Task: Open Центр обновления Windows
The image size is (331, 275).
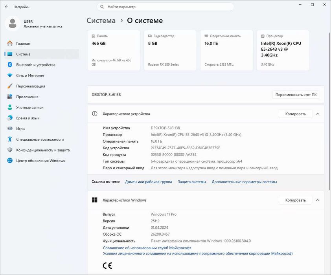Action: [x=42, y=161]
